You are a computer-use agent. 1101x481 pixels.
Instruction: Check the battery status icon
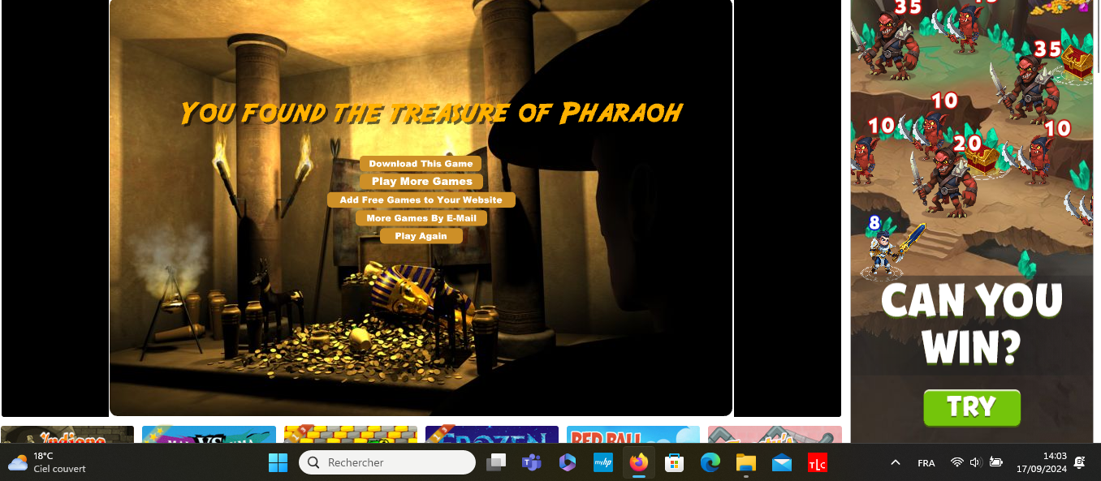[996, 462]
